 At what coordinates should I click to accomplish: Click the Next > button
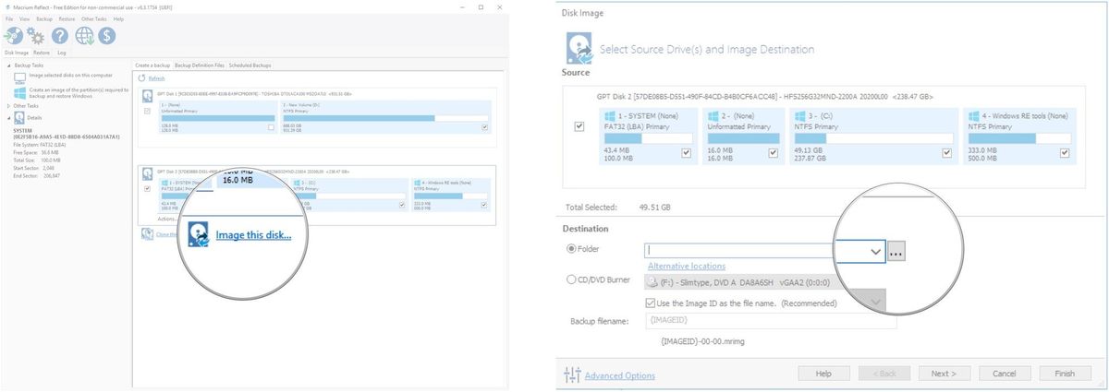pyautogui.click(x=944, y=374)
